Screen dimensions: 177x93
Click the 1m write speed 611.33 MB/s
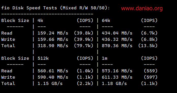(x=117, y=77)
